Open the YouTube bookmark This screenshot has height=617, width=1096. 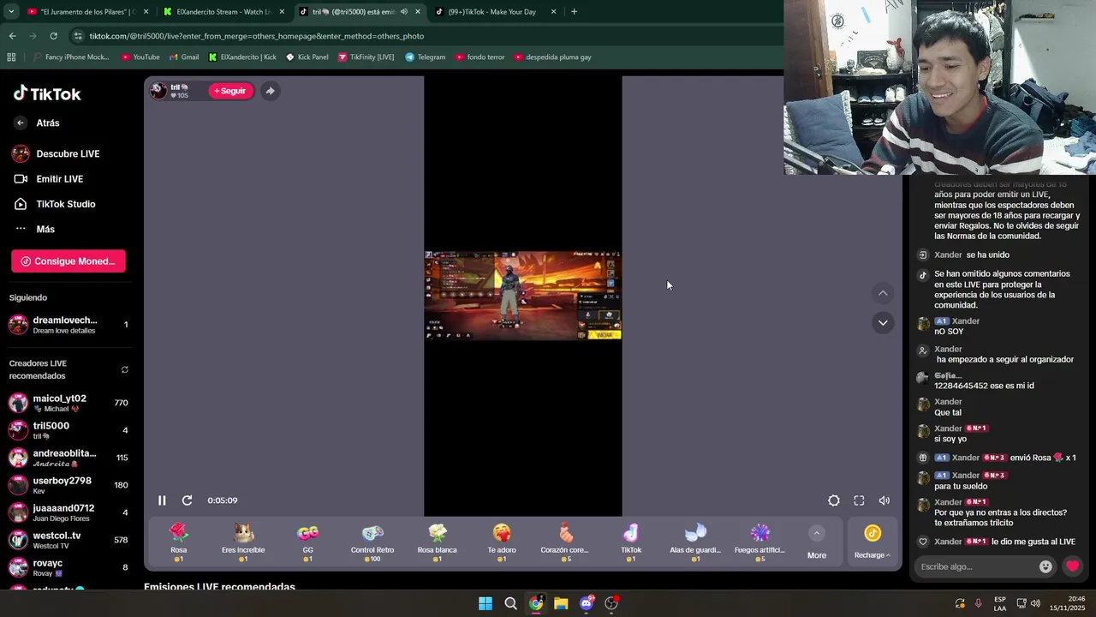click(140, 57)
